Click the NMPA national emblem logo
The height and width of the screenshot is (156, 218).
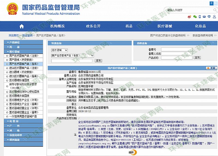click(11, 9)
